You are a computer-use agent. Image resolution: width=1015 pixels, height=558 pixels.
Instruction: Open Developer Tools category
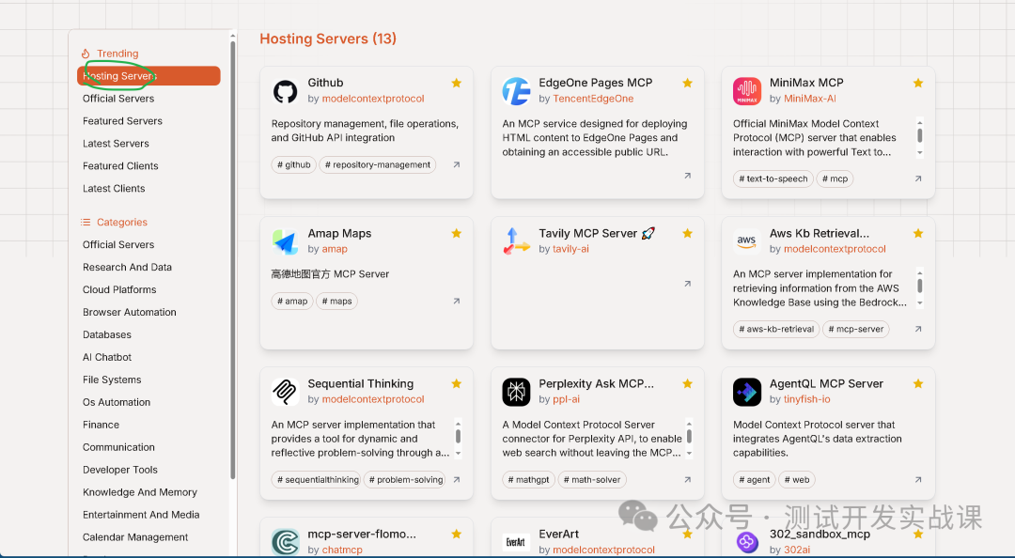(x=120, y=470)
